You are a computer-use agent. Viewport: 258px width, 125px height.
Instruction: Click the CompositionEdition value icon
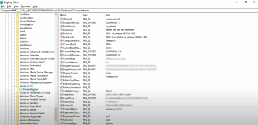point(61,41)
